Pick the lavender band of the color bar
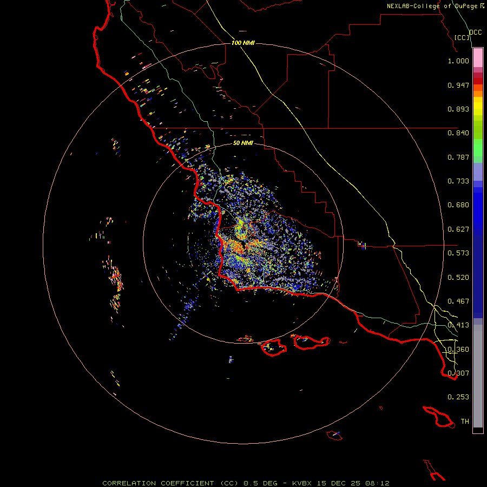This screenshot has height=487, width=487. (x=478, y=172)
